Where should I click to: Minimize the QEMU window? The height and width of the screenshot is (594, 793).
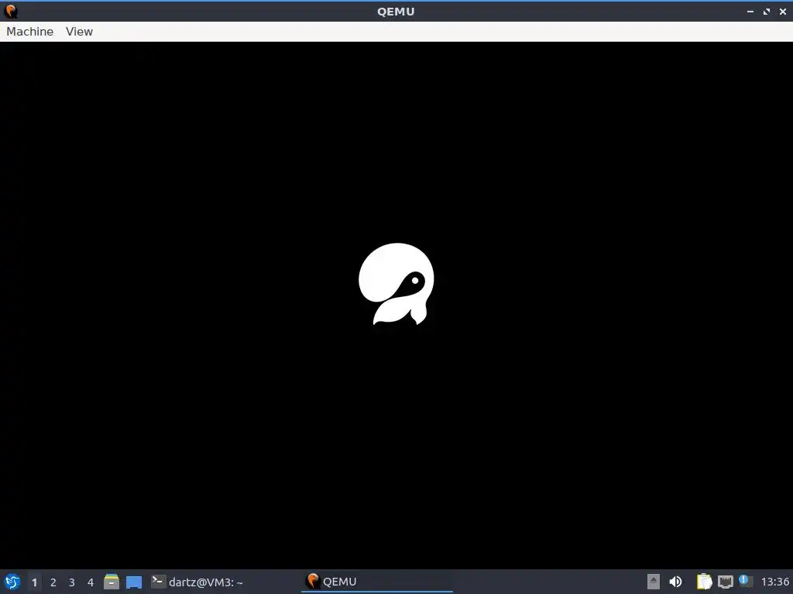coord(750,12)
